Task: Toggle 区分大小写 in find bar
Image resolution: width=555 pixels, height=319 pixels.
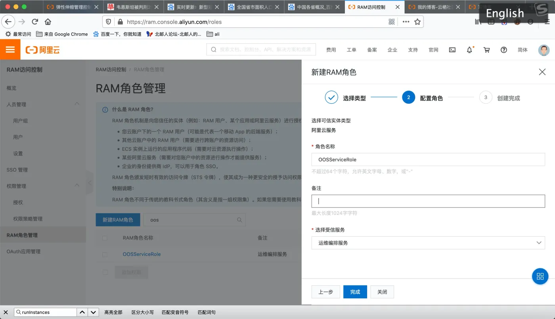Action: coord(143,312)
